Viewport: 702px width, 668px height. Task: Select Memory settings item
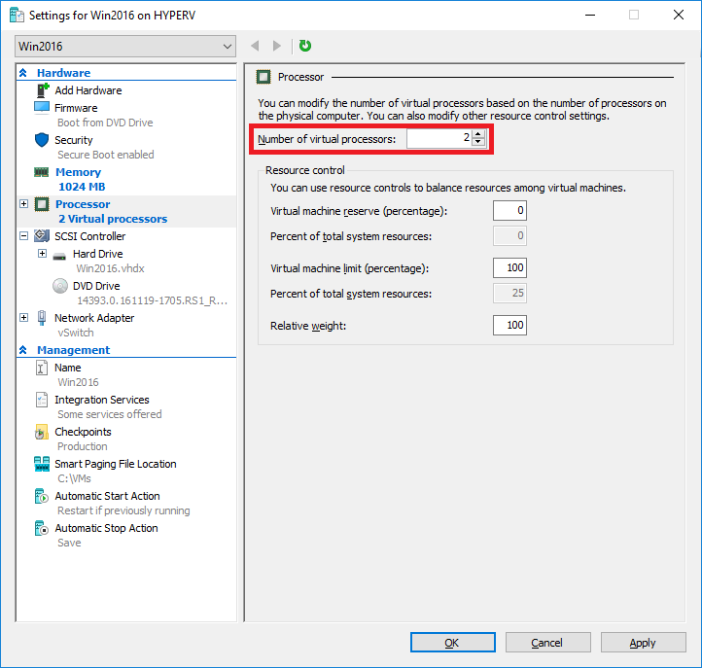79,172
